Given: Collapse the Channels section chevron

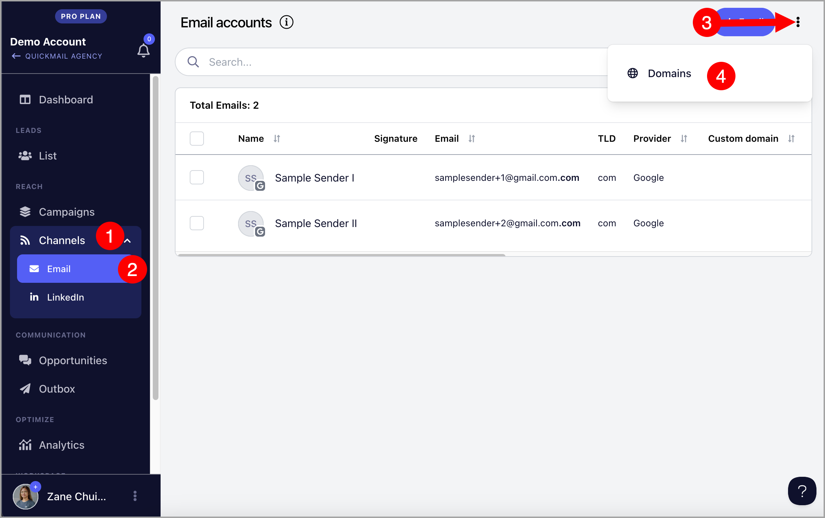Looking at the screenshot, I should [x=128, y=241].
